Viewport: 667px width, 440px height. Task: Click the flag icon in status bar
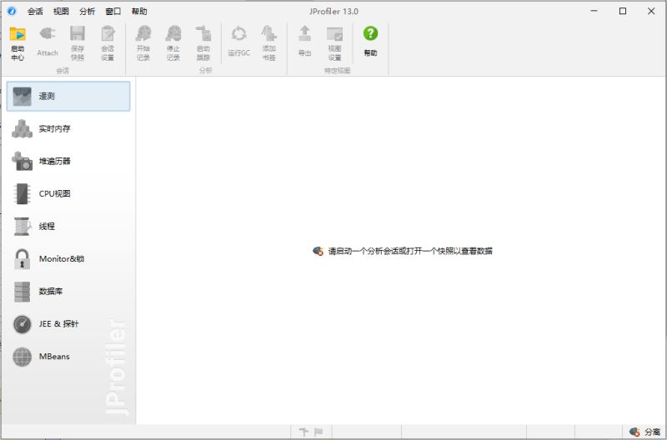[x=318, y=432]
